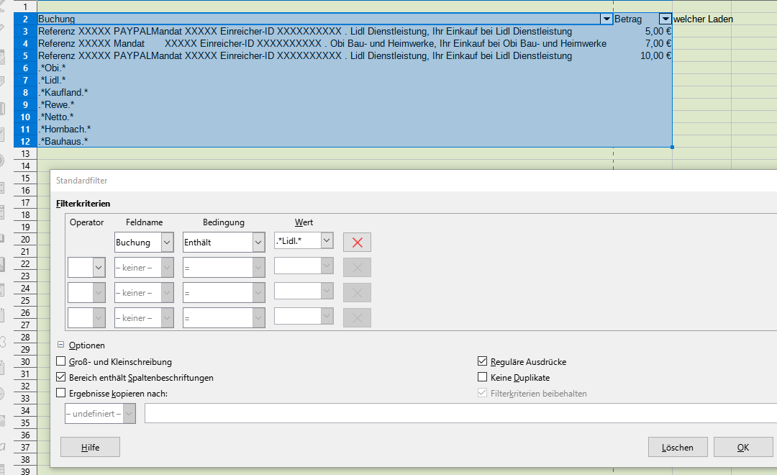Open the Buchung column autofilter arrow
Image resolution: width=777 pixels, height=475 pixels.
pyautogui.click(x=606, y=19)
